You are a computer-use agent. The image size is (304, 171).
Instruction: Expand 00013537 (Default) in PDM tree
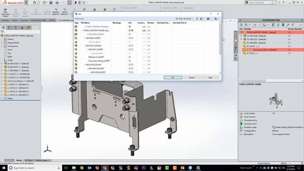coord(241,39)
